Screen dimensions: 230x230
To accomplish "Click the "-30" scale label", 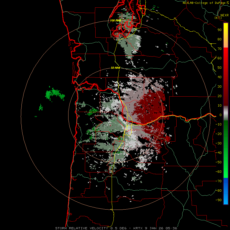I will [x=218, y=143].
